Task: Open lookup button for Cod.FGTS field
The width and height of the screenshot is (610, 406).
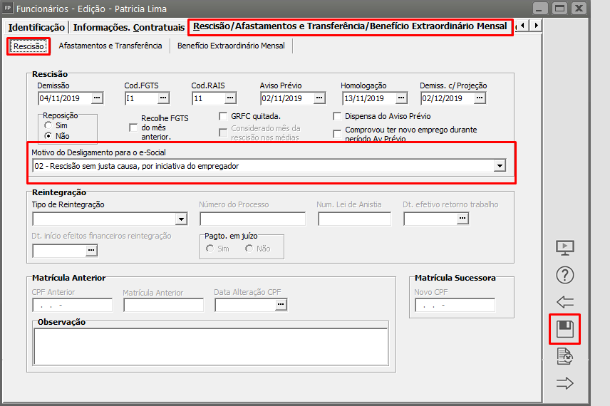Action: coord(163,98)
